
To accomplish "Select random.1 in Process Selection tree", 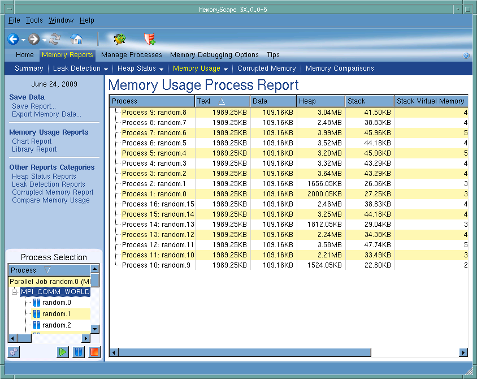I will click(x=57, y=314).
